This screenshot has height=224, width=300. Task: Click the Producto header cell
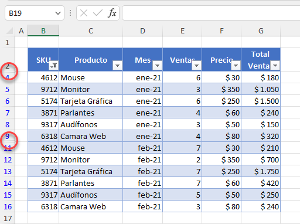coord(91,60)
